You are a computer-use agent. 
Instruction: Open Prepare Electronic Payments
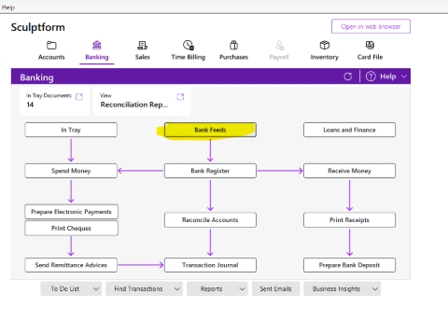(x=71, y=212)
